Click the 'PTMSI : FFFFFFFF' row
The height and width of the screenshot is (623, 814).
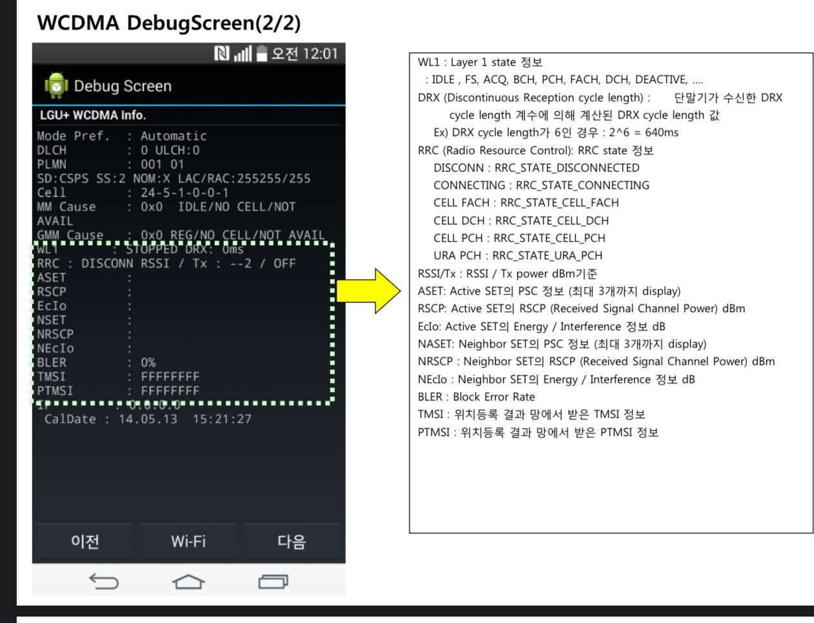click(x=118, y=391)
